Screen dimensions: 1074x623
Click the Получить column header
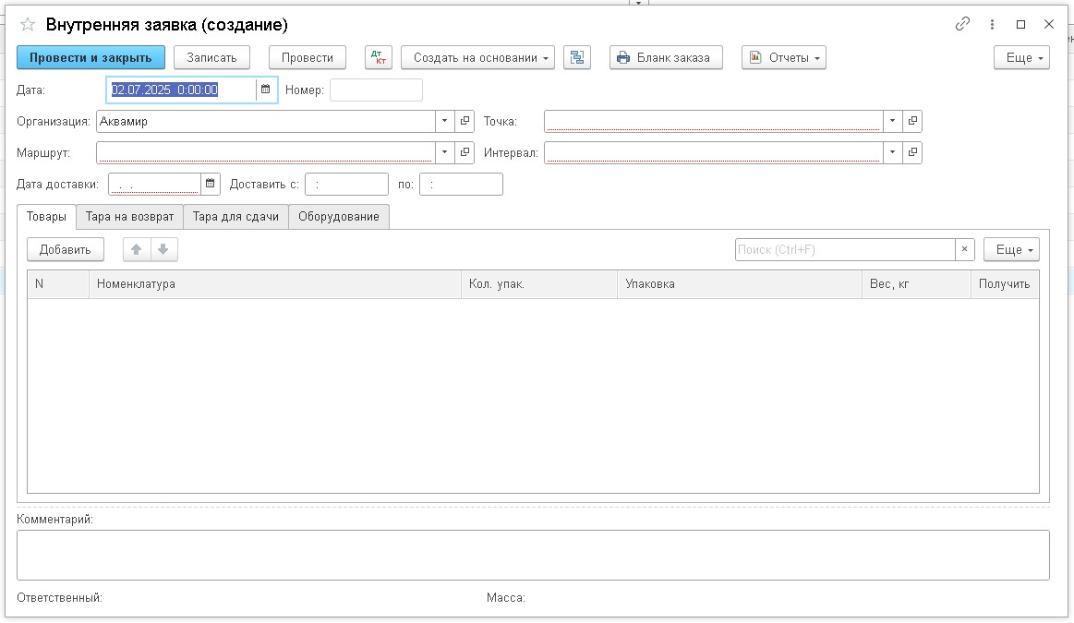pyautogui.click(x=1005, y=284)
